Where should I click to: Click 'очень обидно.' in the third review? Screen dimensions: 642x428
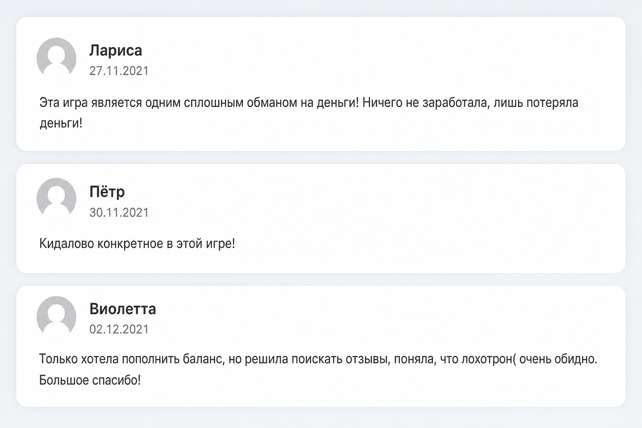(x=559, y=359)
